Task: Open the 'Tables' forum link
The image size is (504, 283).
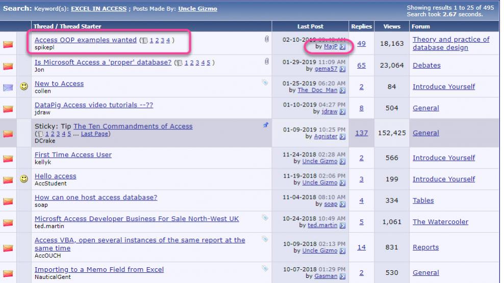Action: coord(423,201)
